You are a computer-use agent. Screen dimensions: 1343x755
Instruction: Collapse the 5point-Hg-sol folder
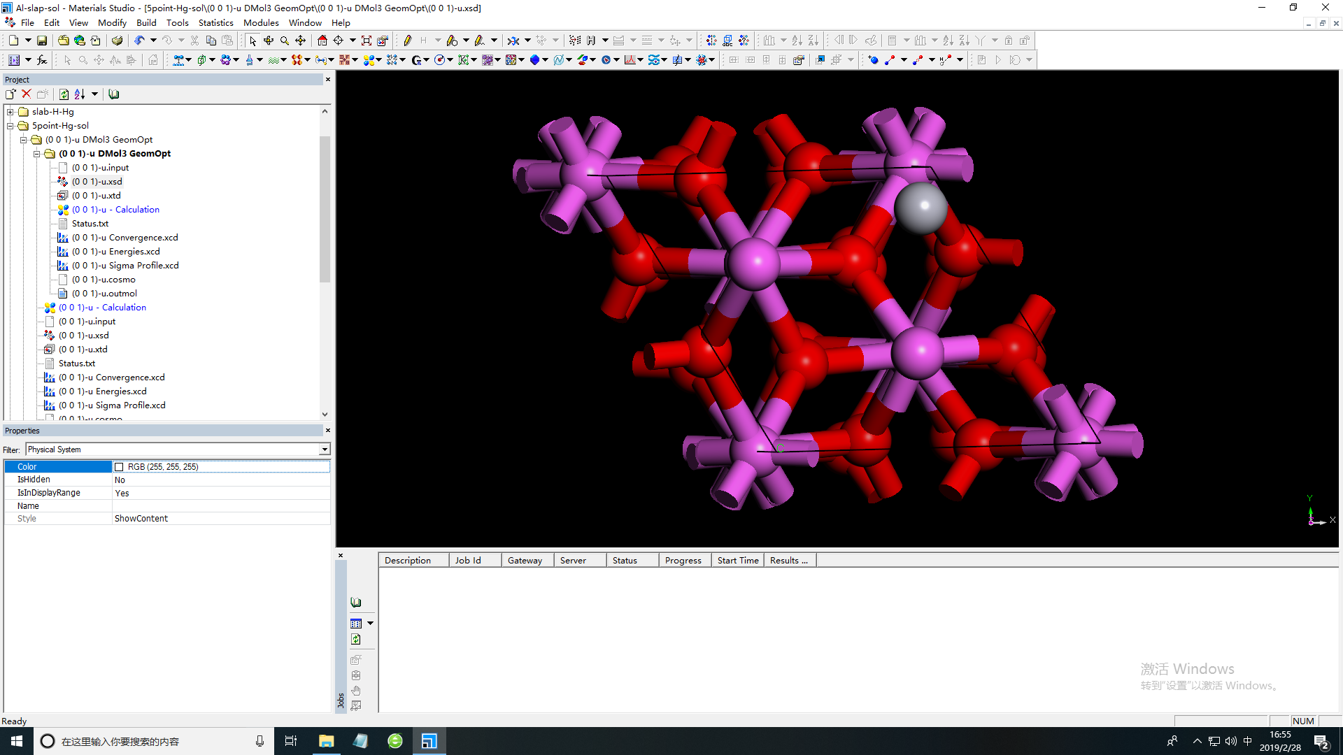click(10, 126)
